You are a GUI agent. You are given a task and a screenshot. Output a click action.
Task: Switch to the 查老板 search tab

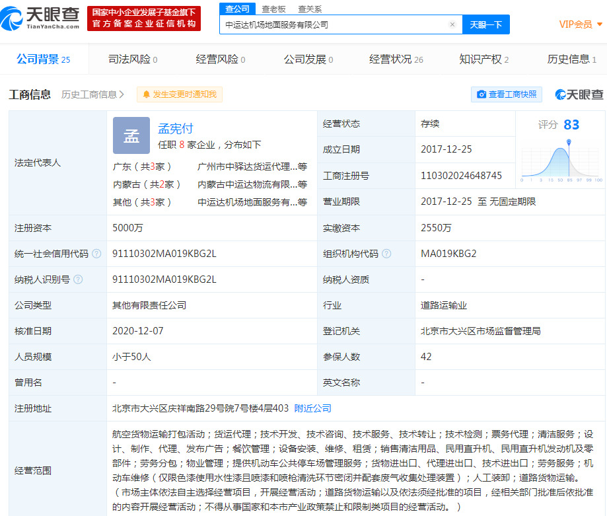click(x=273, y=9)
